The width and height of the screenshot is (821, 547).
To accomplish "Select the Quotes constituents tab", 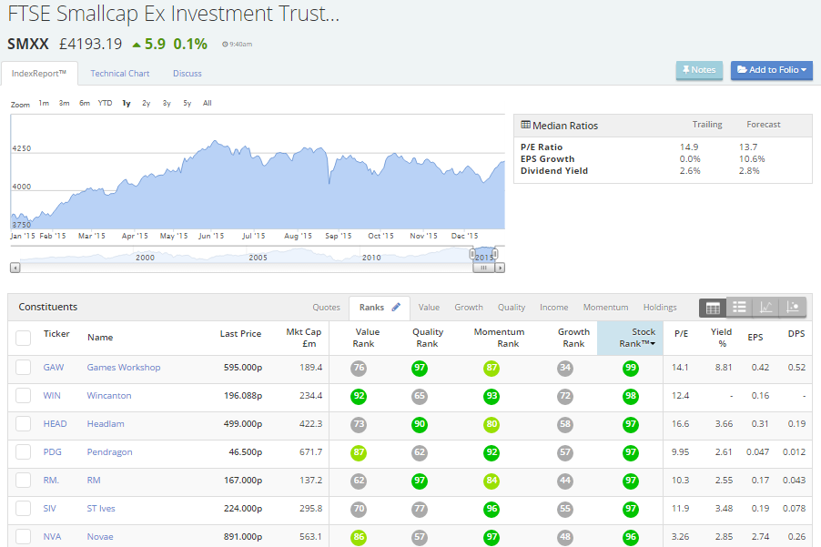I will click(326, 308).
